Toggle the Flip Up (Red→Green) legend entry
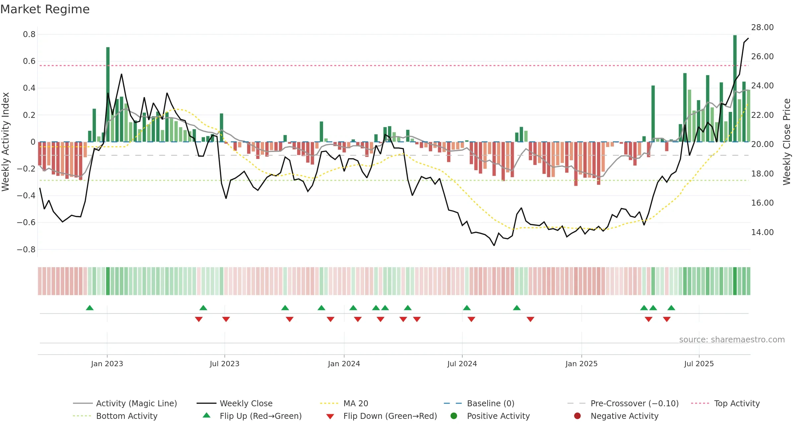Viewport: 796px width, 447px height. pos(252,416)
